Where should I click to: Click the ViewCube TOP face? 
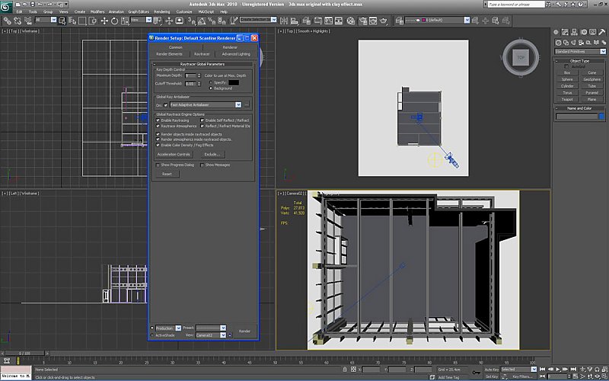coord(521,57)
